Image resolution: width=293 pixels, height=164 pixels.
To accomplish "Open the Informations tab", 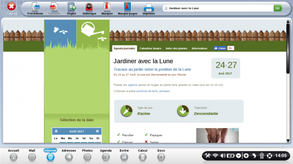I will pos(199,49).
